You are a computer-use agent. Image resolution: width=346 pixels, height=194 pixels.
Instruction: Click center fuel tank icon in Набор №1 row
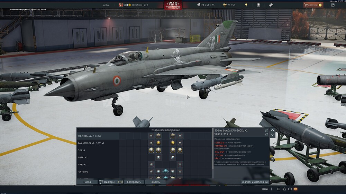tap(165, 172)
